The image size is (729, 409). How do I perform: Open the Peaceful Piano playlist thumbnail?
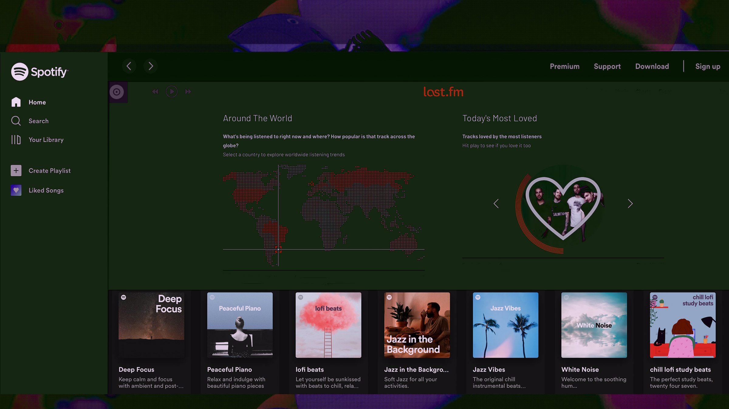click(240, 325)
